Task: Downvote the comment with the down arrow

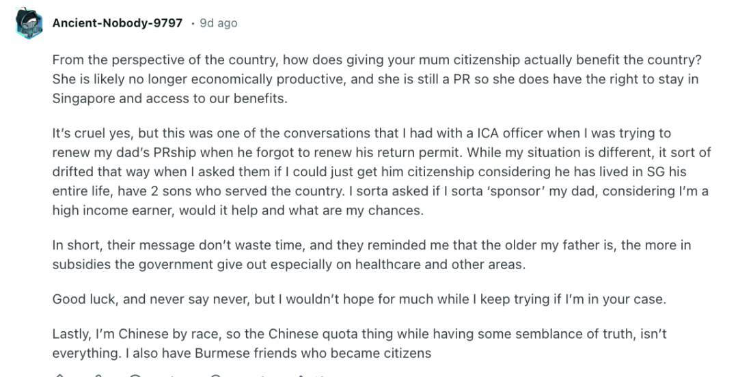Action: pos(98,375)
